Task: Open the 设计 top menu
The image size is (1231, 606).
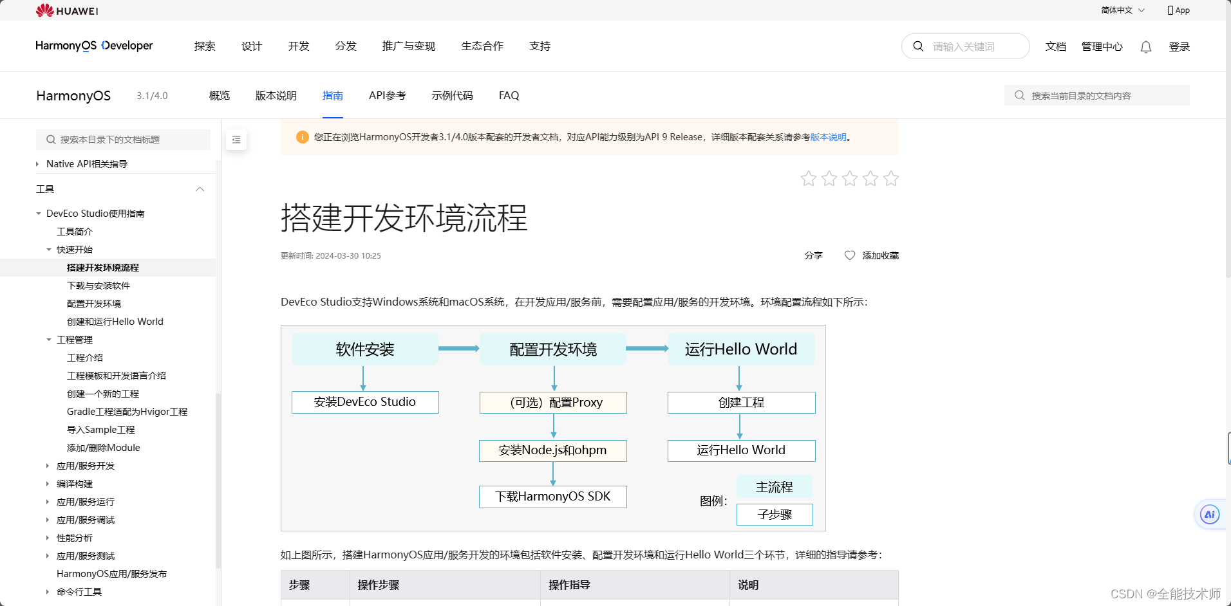Action: click(252, 46)
